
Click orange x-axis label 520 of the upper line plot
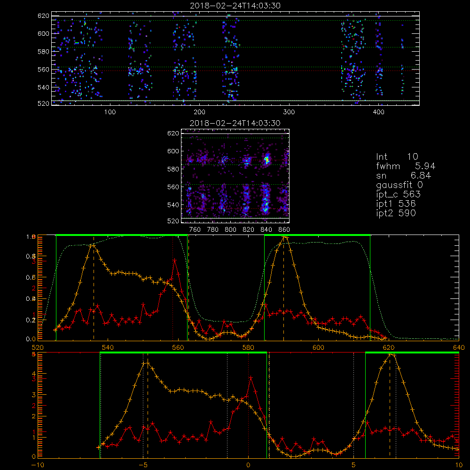tap(38, 348)
